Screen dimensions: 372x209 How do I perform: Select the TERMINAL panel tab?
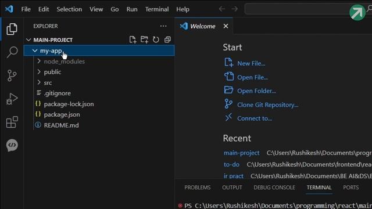tap(319, 188)
